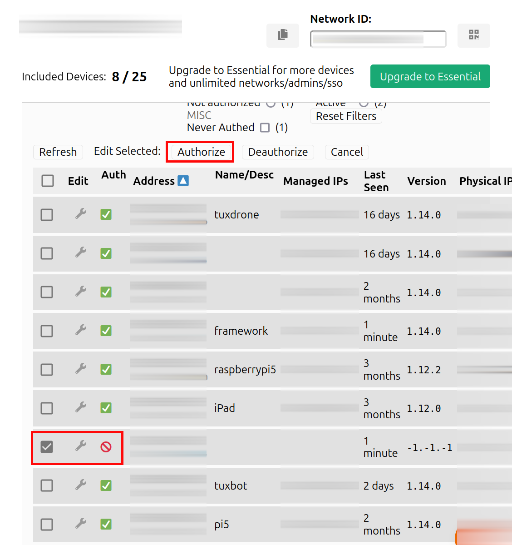This screenshot has width=512, height=545.
Task: Tick the pi5 row checkbox
Action: point(47,524)
